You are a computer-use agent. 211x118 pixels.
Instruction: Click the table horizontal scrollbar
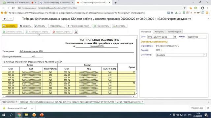[46, 96]
